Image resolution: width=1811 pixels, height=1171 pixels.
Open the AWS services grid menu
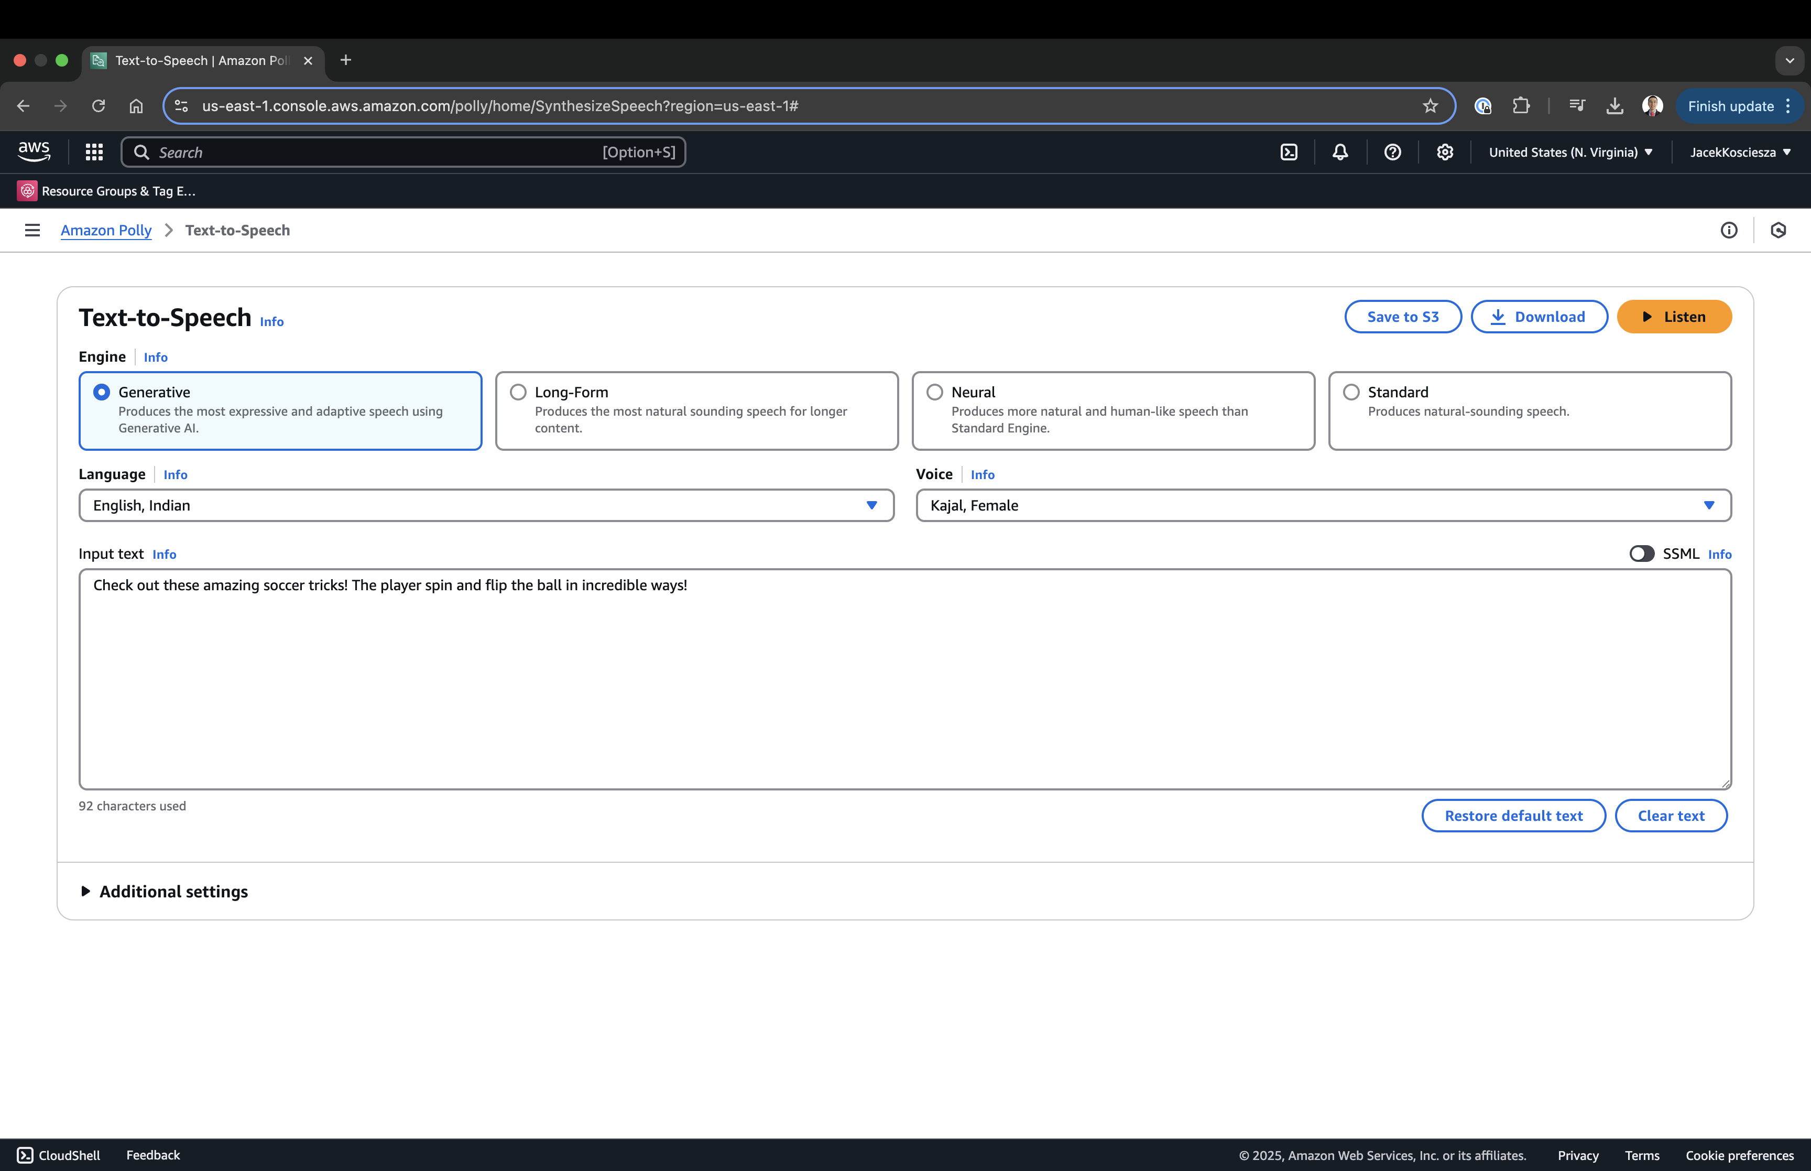click(94, 152)
